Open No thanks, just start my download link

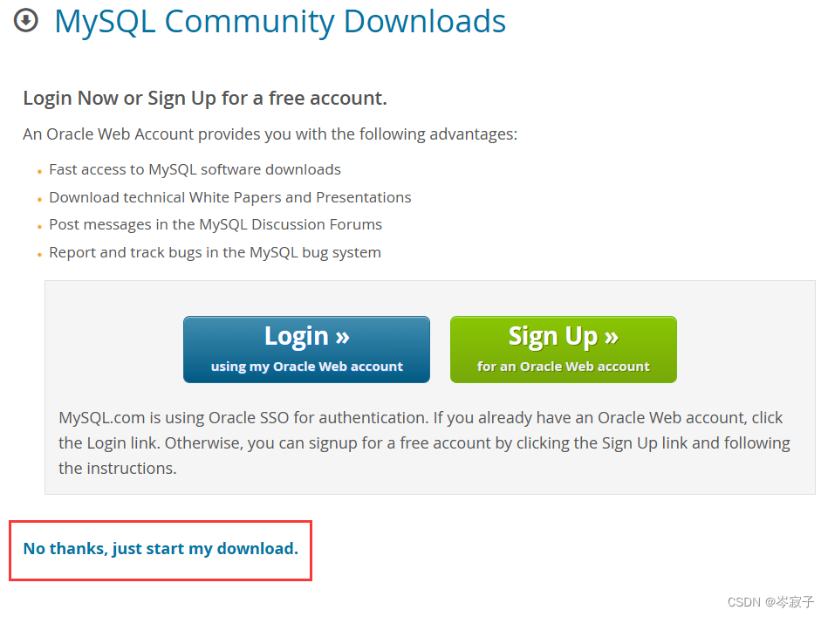161,548
